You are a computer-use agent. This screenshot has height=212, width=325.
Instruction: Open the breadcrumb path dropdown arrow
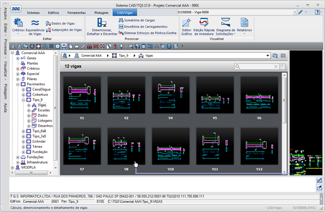(x=267, y=56)
